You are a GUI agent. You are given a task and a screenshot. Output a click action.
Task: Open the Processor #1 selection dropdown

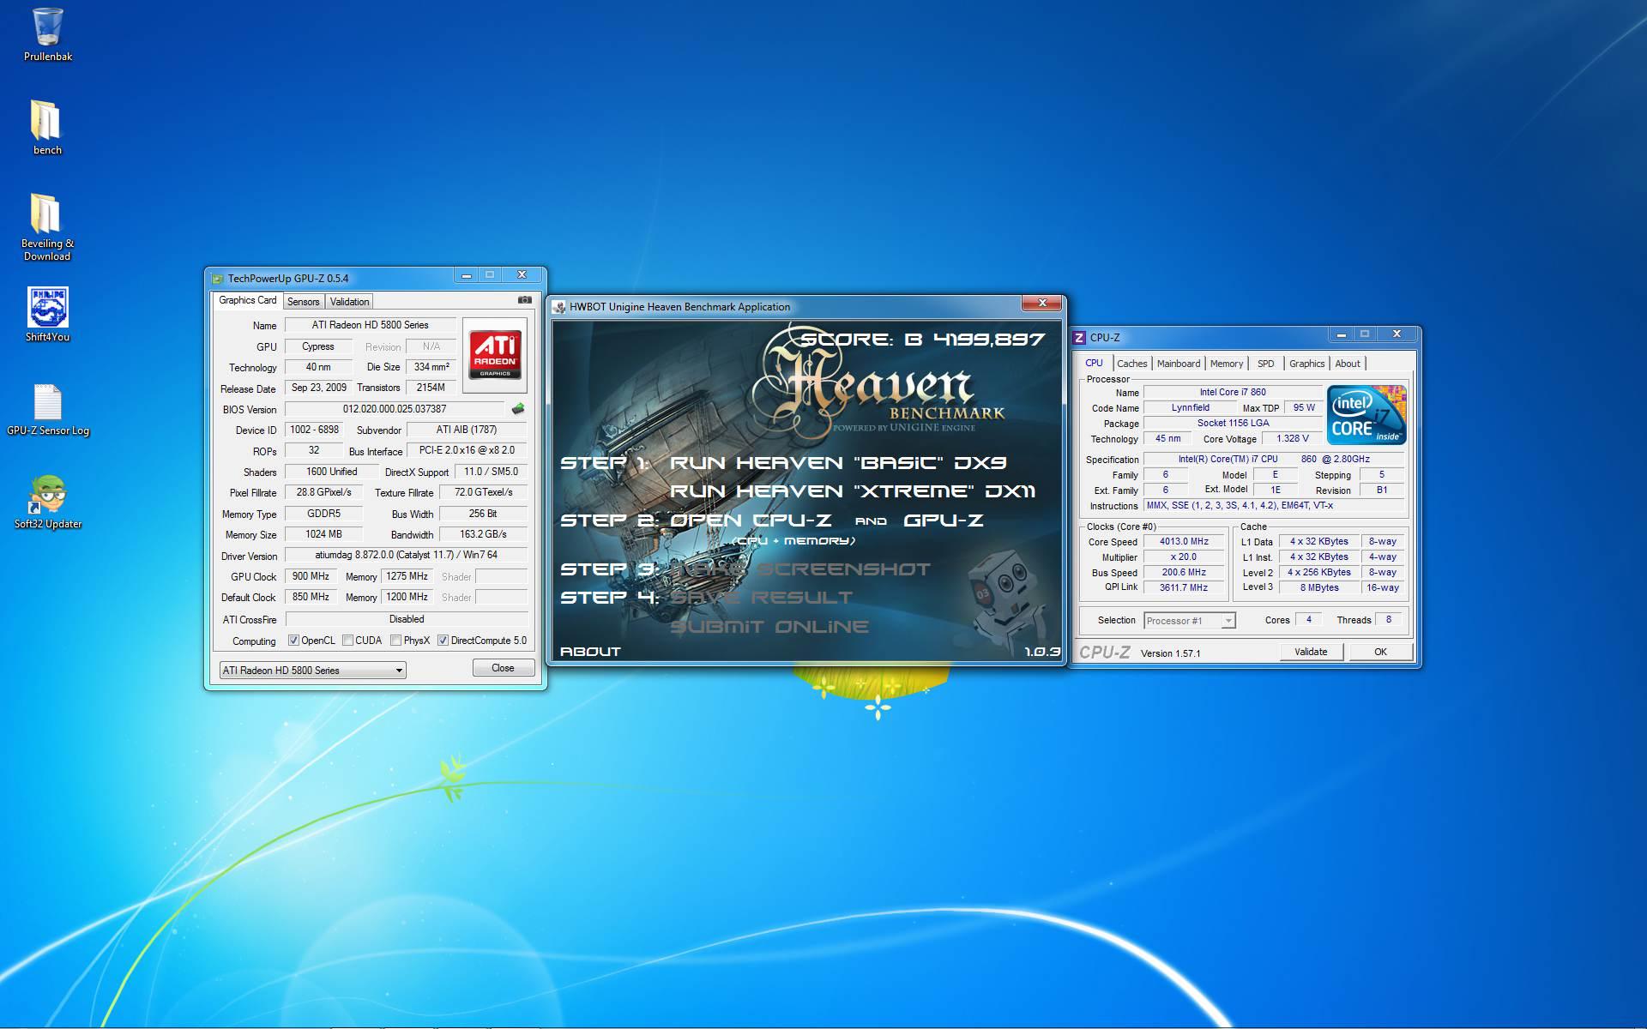pos(1190,621)
